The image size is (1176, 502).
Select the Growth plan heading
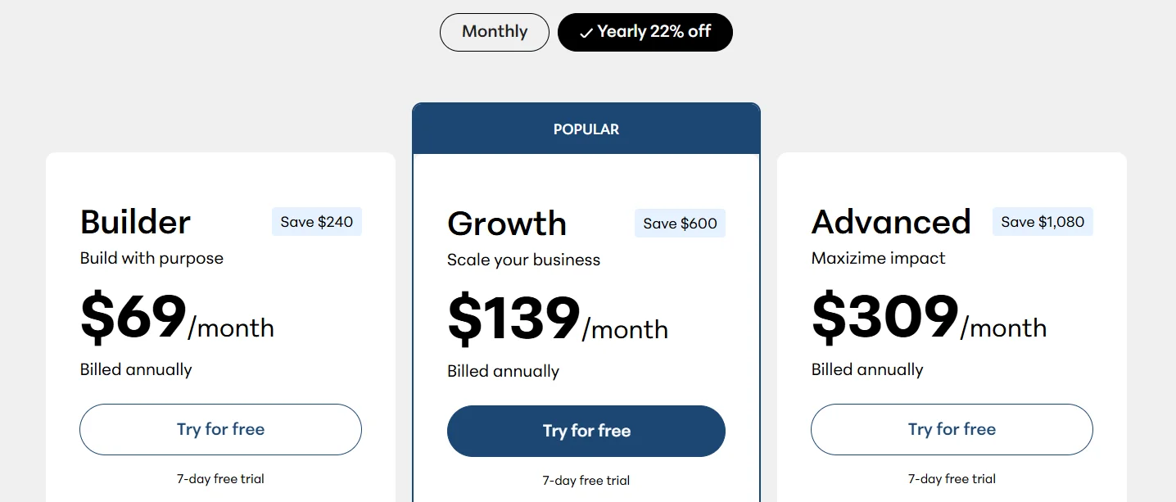click(507, 224)
